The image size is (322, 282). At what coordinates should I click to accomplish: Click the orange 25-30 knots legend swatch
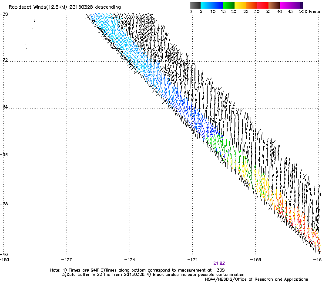pyautogui.click(x=252, y=5)
